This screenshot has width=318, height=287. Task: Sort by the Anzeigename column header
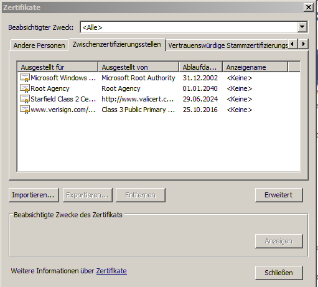255,67
